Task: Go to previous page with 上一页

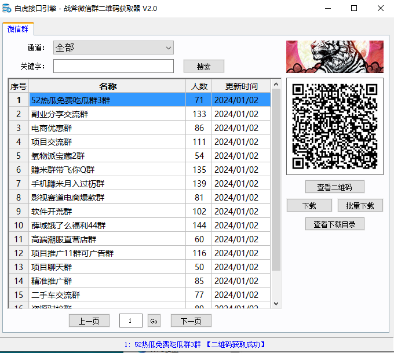Action: 89,321
